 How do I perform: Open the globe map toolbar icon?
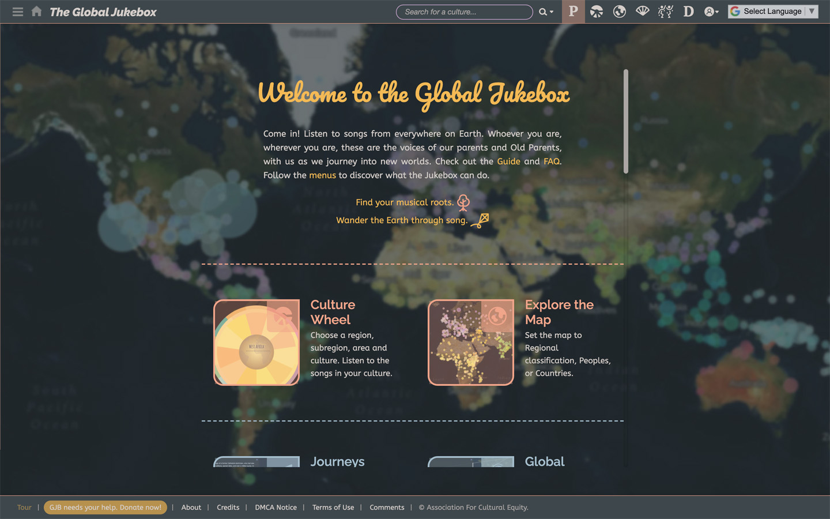click(x=620, y=12)
